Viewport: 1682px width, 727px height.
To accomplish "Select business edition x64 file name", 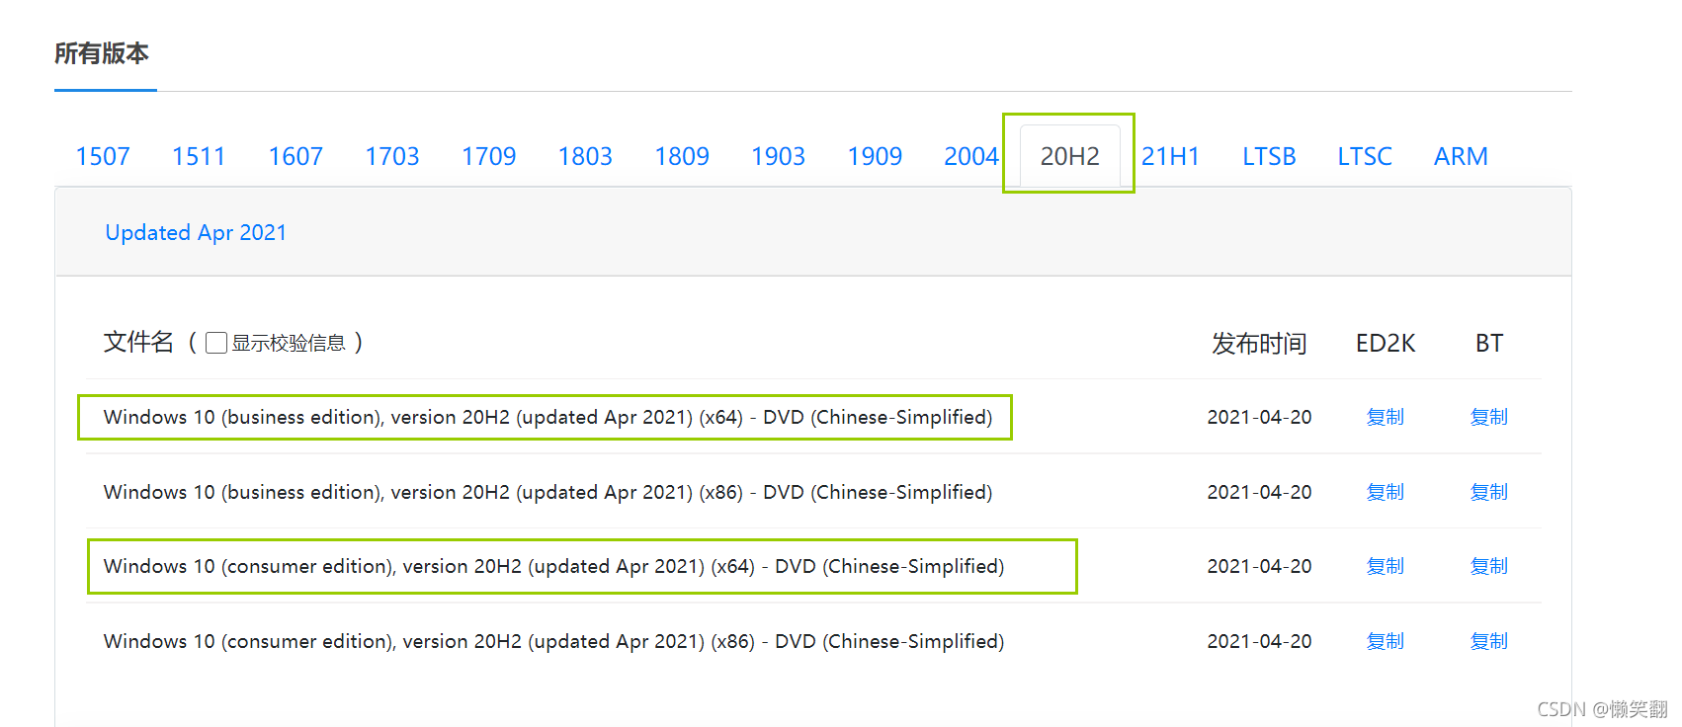I will [x=547, y=418].
